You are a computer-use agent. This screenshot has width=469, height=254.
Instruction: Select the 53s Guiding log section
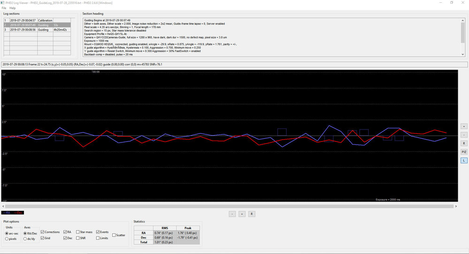click(37, 25)
